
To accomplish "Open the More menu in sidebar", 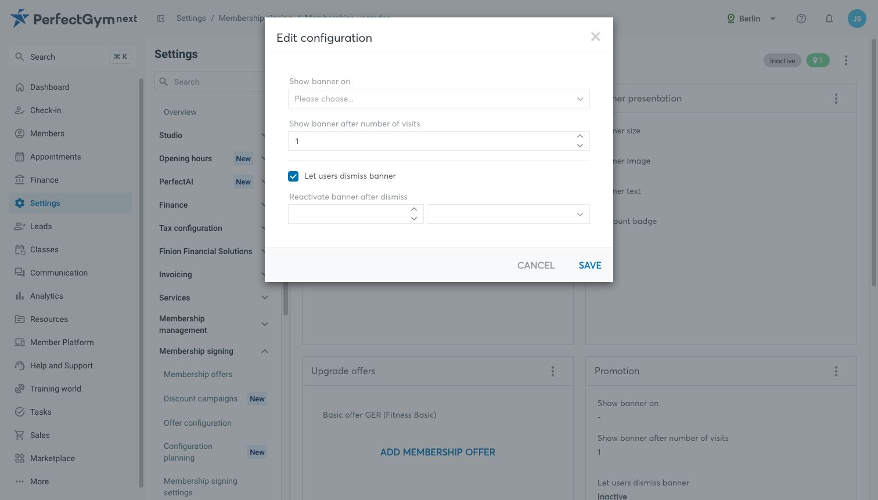I will pyautogui.click(x=70, y=481).
